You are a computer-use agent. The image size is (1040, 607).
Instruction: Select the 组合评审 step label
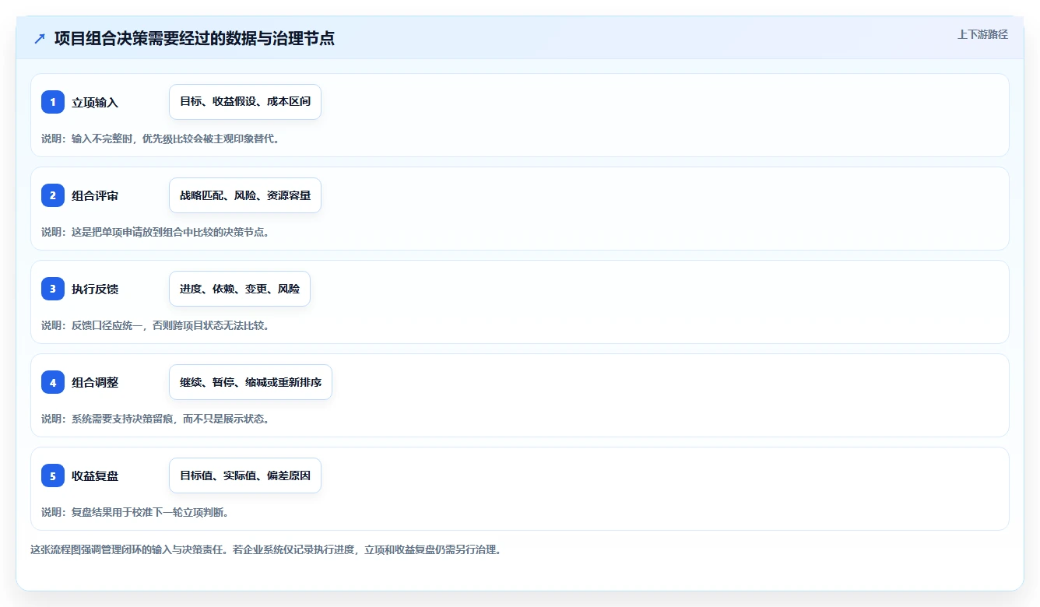[95, 196]
